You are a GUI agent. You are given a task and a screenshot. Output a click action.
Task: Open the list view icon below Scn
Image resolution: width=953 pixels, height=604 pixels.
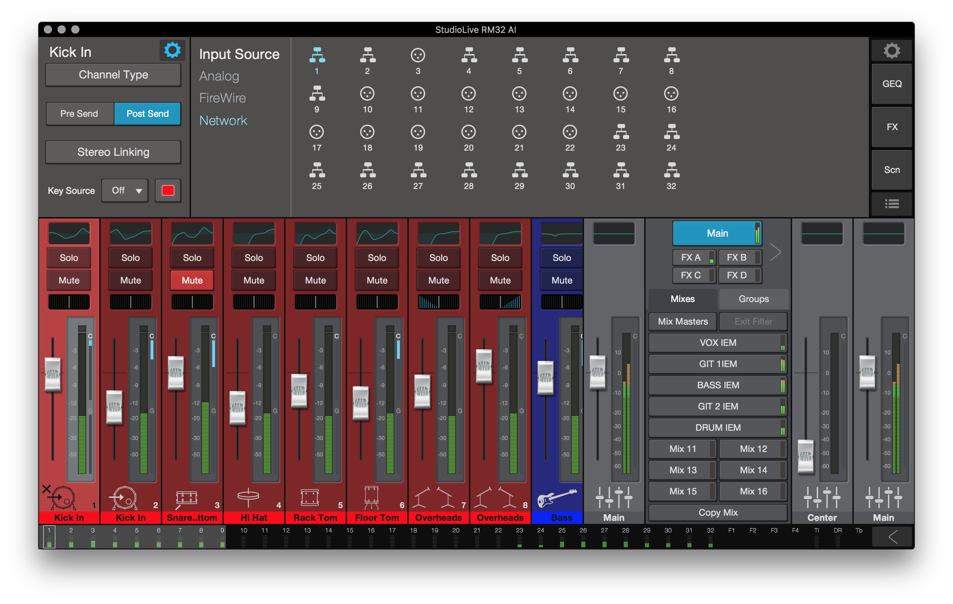892,204
